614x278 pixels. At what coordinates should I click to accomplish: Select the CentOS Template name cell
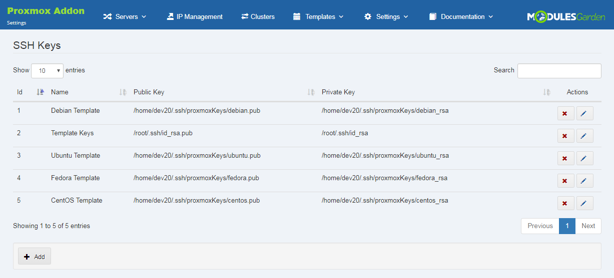(x=77, y=200)
